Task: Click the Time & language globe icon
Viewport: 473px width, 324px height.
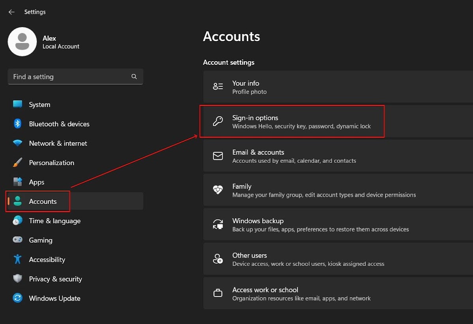Action: 17,220
